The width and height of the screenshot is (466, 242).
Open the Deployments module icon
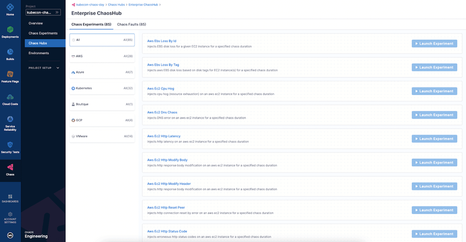point(10,29)
